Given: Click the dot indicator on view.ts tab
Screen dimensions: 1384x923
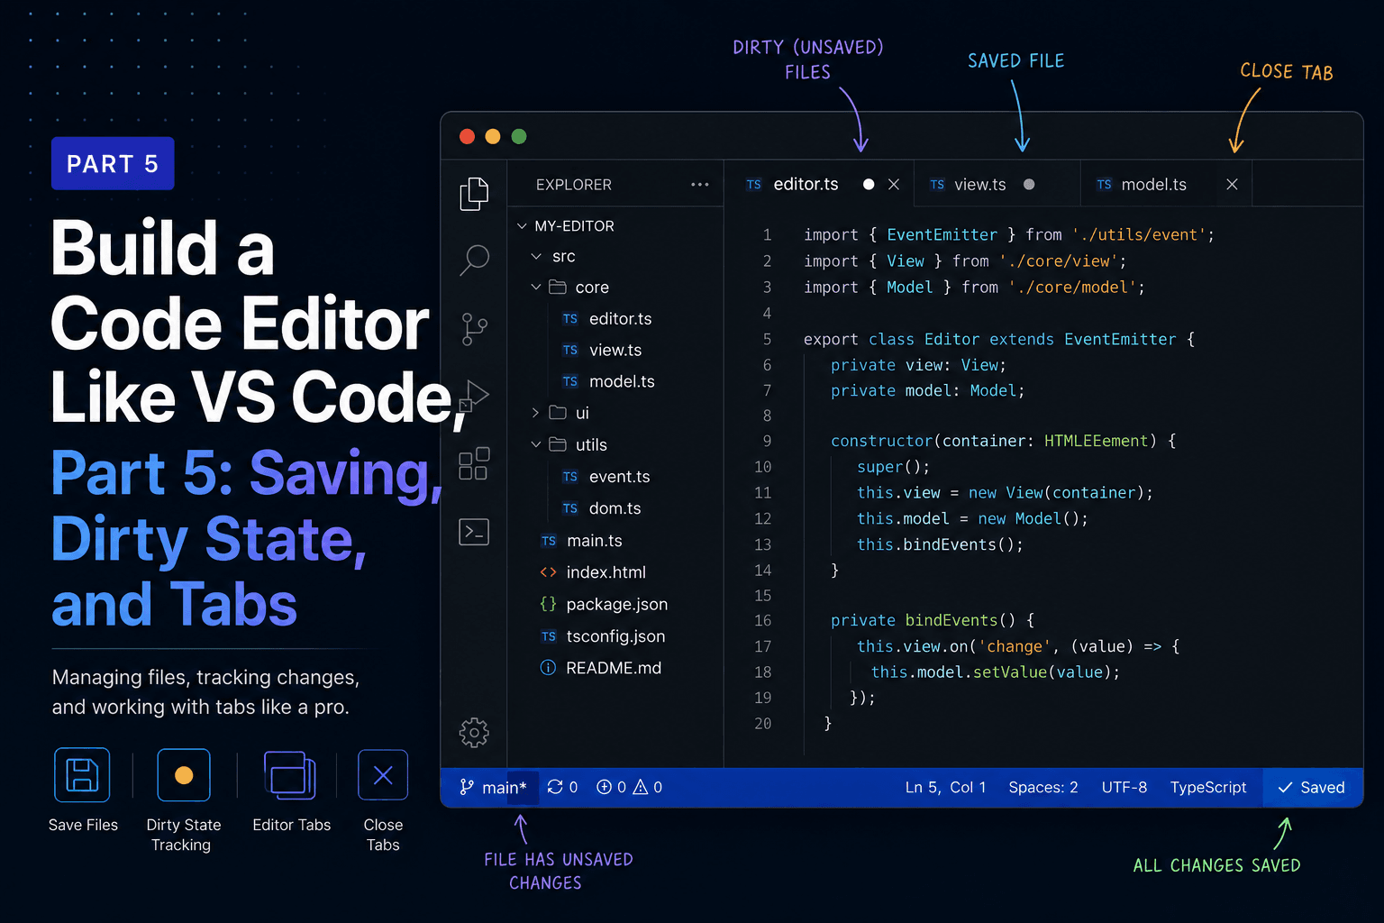Looking at the screenshot, I should coord(1029,184).
